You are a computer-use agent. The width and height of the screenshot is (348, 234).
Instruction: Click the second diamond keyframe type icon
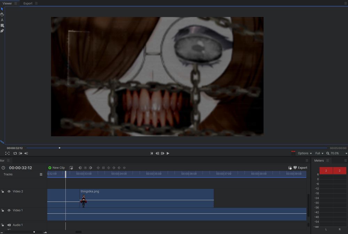pyautogui.click(x=109, y=168)
